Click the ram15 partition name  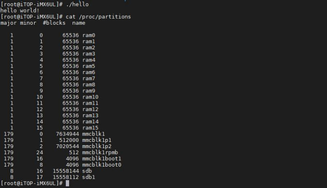(x=90, y=128)
